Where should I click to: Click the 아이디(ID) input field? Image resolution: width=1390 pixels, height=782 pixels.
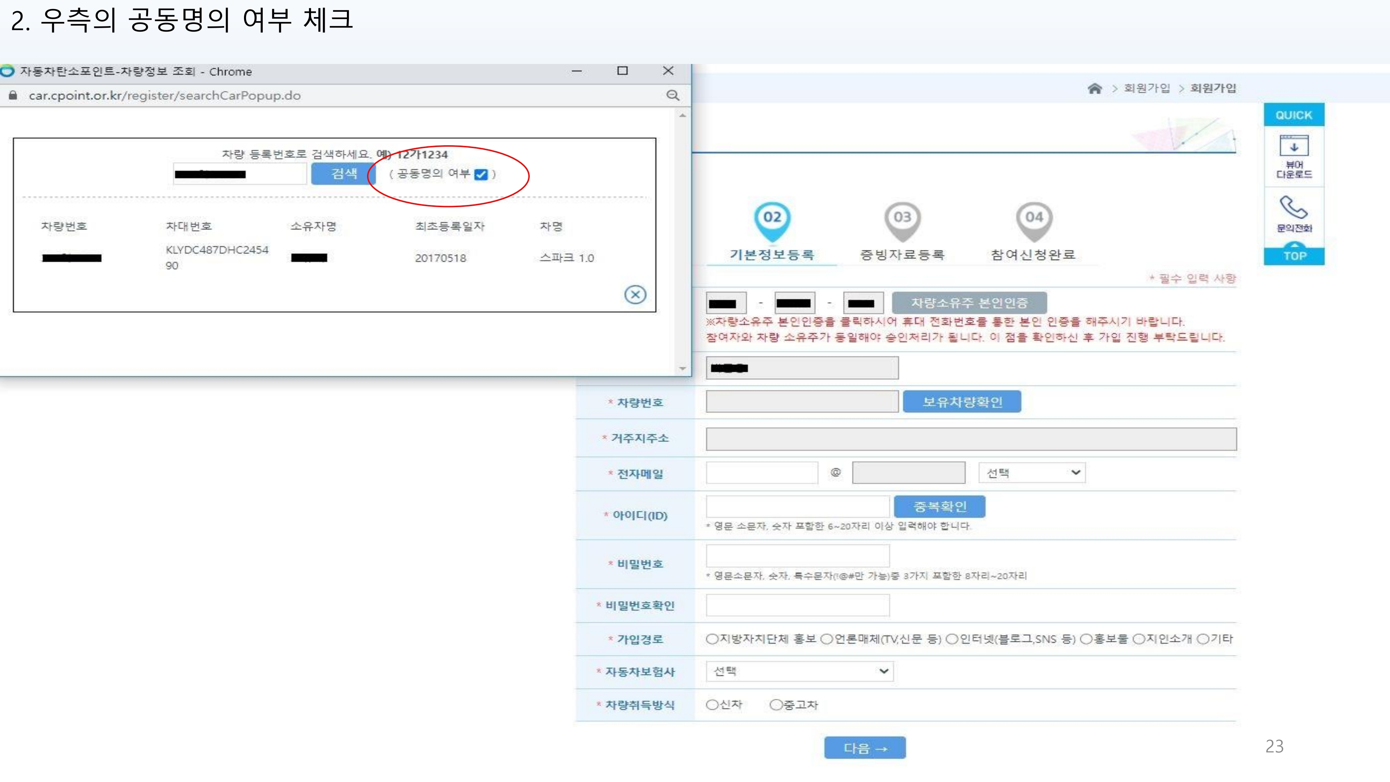(797, 507)
